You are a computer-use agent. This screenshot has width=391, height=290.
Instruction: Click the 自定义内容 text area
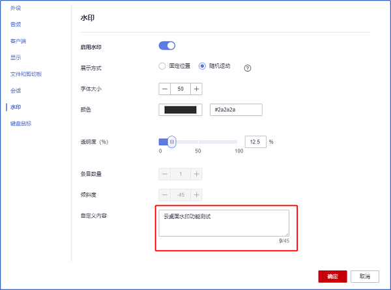(x=224, y=222)
